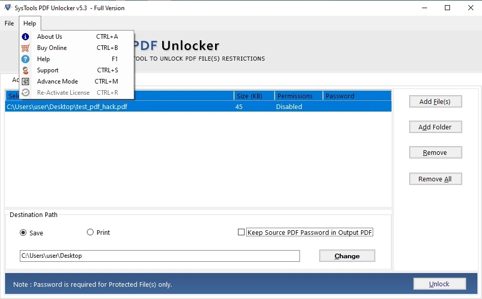Click the Disabled permissions cell
This screenshot has width=482, height=299.
click(289, 106)
